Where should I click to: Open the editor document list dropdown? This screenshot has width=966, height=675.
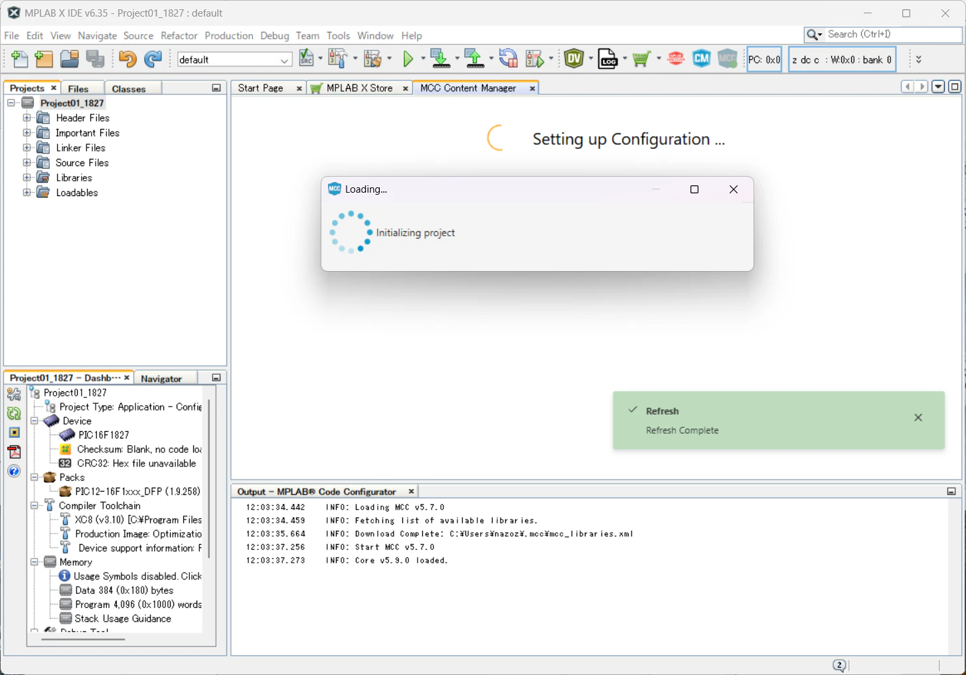point(938,87)
